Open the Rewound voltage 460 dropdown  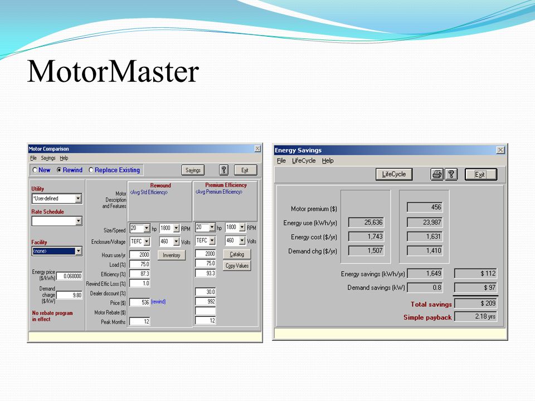(177, 241)
